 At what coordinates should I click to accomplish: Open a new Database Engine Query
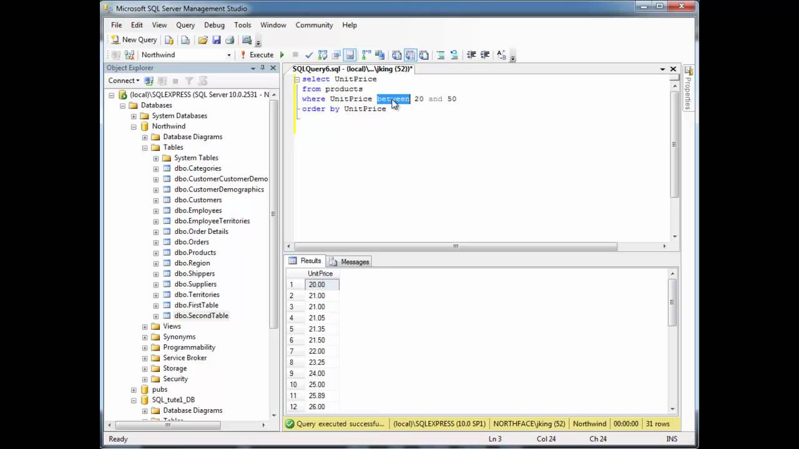click(169, 40)
